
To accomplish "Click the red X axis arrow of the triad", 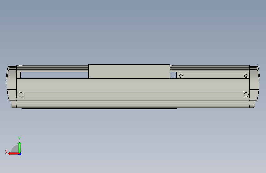I will tap(13, 154).
